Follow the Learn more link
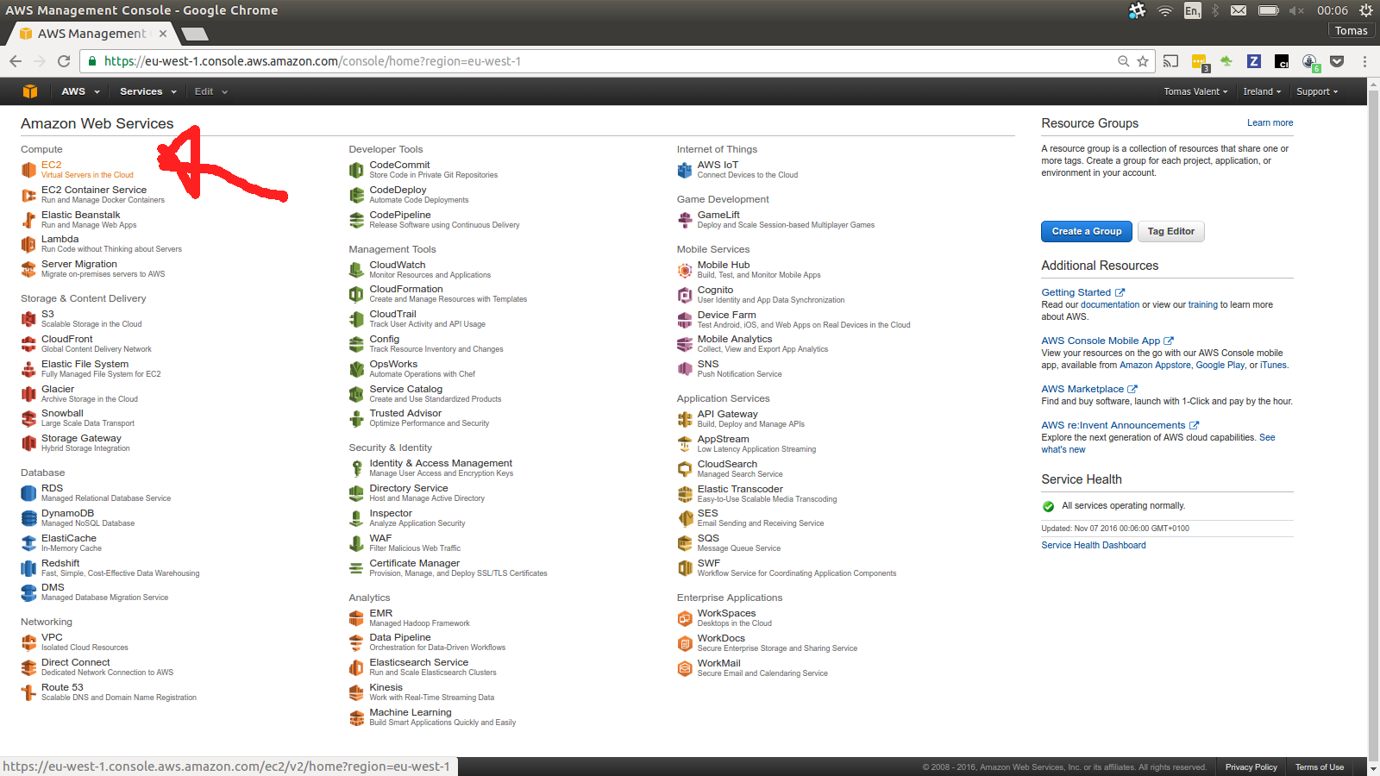Viewport: 1380px width, 776px height. tap(1270, 122)
